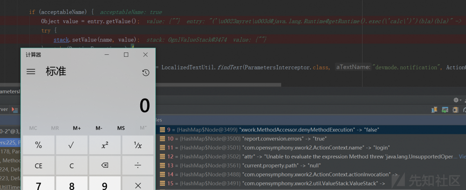466x190 pixels.
Task: Click the percent key in Calculator
Action: point(39,145)
